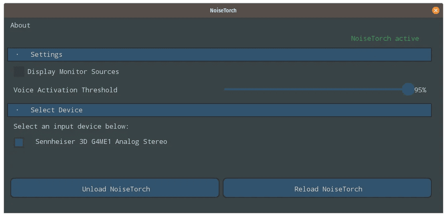Click the Voice Activation Threshold slider handle
447x217 pixels.
(408, 90)
